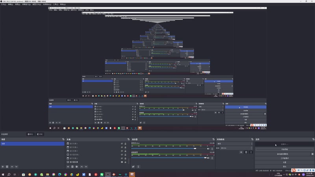
Task: Open the 配置文件(P) Profile menu
Action: pos(37,4)
